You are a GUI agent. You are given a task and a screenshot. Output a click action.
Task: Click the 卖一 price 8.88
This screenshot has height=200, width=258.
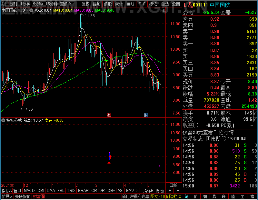(215, 44)
